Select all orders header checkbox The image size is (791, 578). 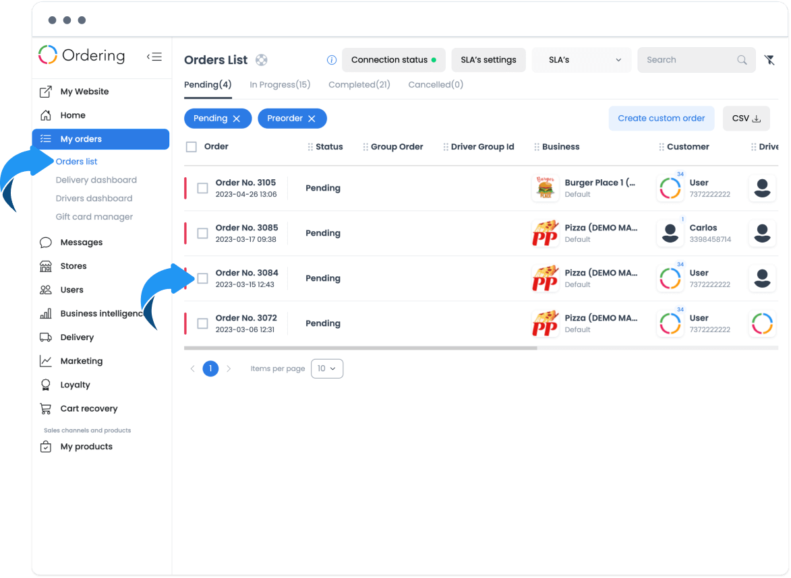[x=192, y=147]
